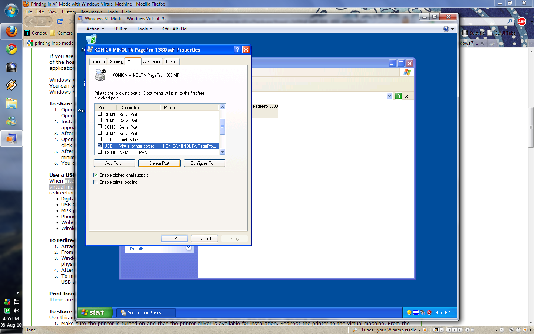Click the Configure Port button
534x334 pixels.
205,163
